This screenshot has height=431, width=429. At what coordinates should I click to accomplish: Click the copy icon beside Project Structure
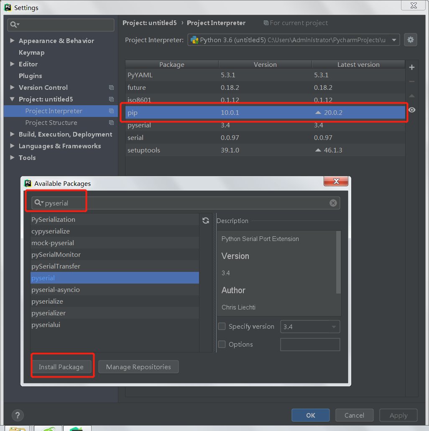tap(111, 123)
